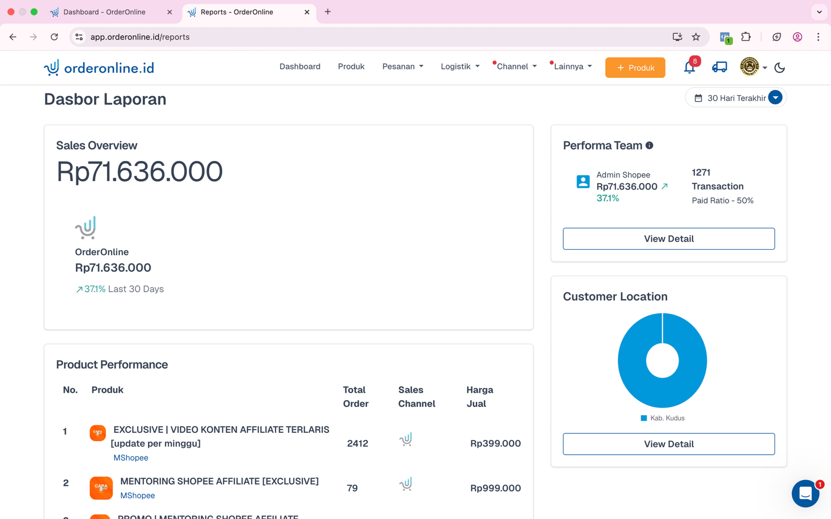Click the orange Produk button
831x519 pixels.
[635, 67]
